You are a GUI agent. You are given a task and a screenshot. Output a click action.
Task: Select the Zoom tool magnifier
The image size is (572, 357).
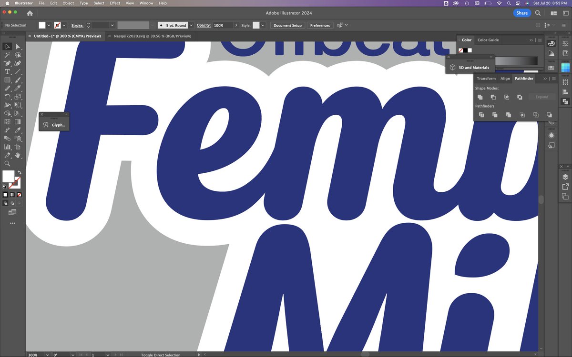[x=7, y=163]
